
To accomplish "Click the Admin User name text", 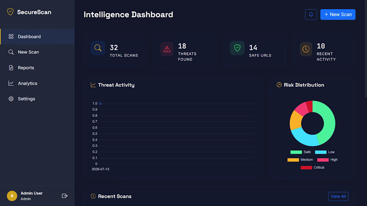I will pyautogui.click(x=32, y=193).
